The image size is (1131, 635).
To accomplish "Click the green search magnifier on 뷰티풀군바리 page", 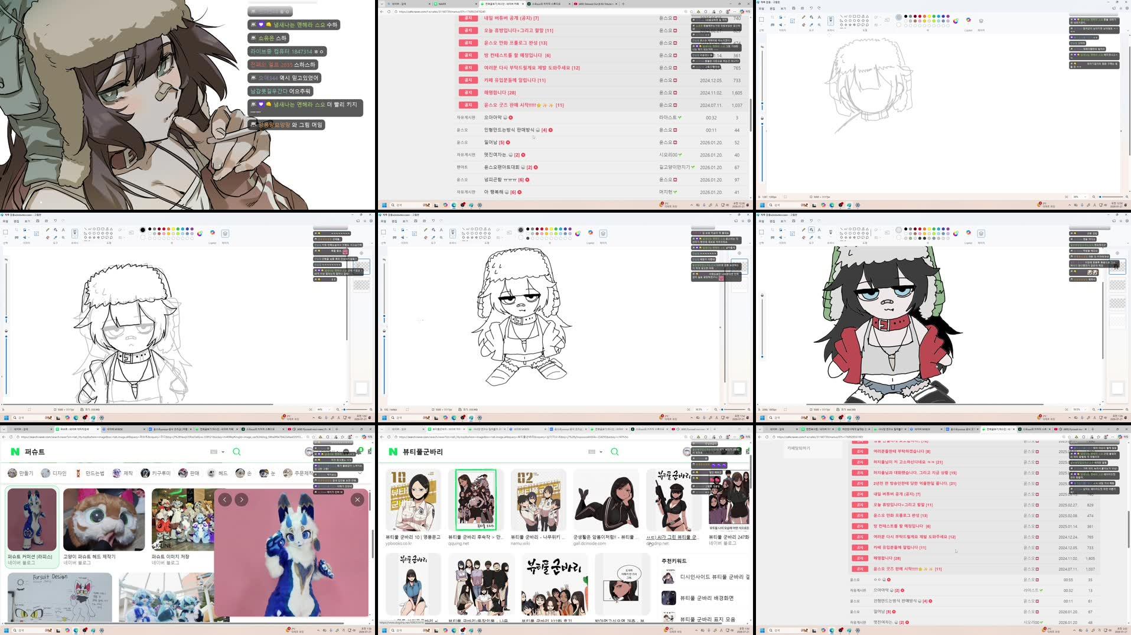I will click(x=614, y=451).
